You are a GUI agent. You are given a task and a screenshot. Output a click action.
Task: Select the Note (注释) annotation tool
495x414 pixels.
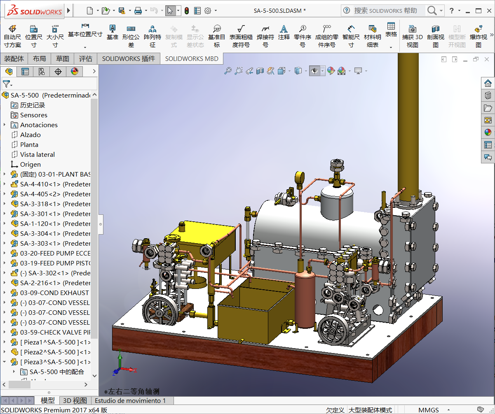pos(284,30)
